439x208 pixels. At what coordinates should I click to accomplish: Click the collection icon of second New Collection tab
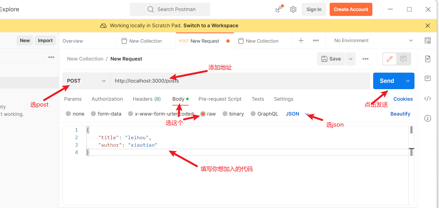coord(241,41)
